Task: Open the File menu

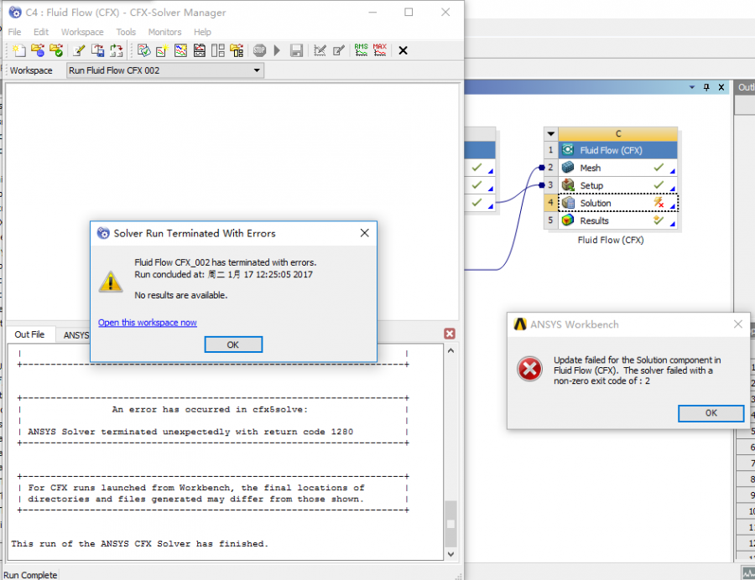Action: tap(14, 32)
